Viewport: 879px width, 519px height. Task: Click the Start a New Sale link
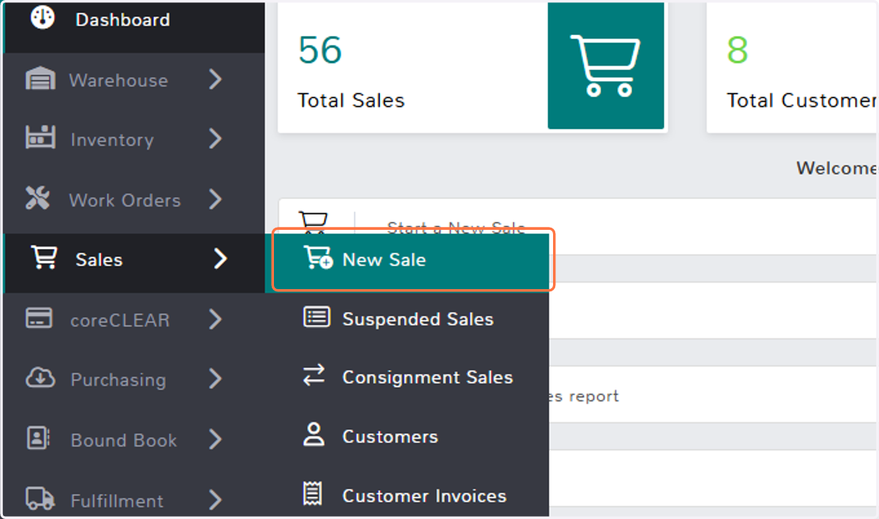pos(456,228)
